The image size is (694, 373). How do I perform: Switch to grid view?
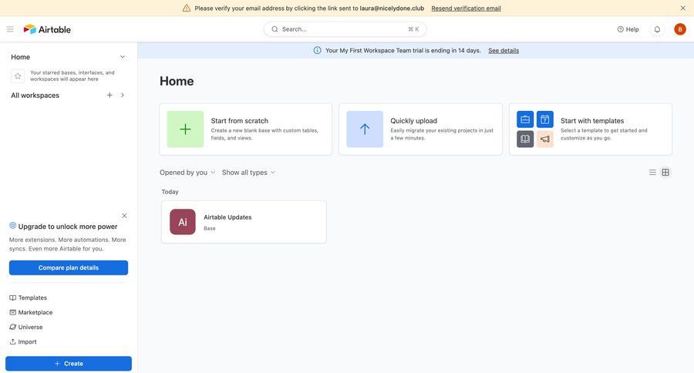pos(665,172)
